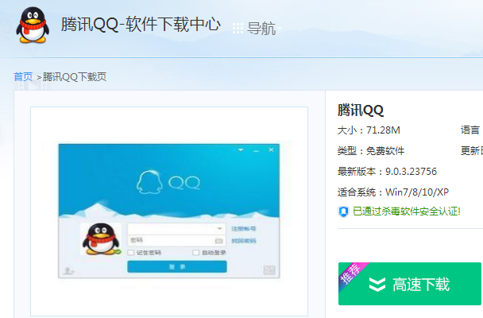Click the QQ penguin logo in header
This screenshot has height=318, width=483.
click(33, 25)
